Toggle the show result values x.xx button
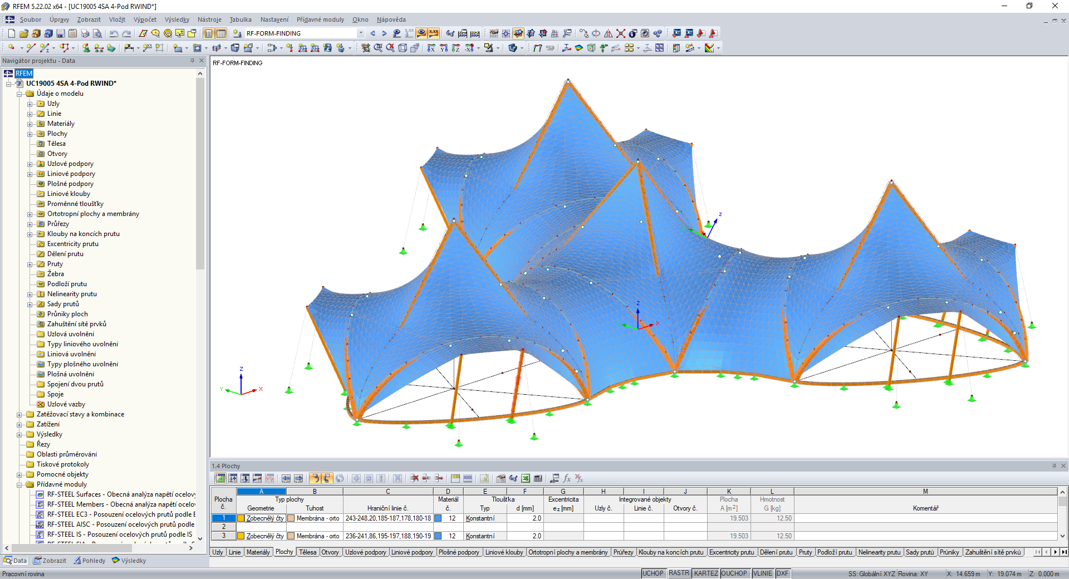Image resolution: width=1069 pixels, height=579 pixels. 434,33
